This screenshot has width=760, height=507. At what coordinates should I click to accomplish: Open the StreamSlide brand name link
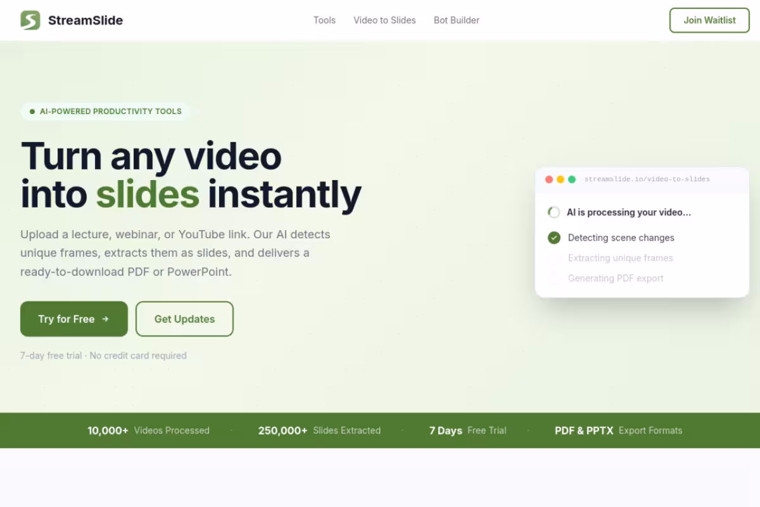85,20
